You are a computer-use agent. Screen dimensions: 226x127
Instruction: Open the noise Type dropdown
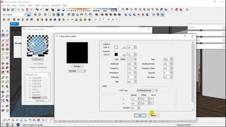[128, 59]
